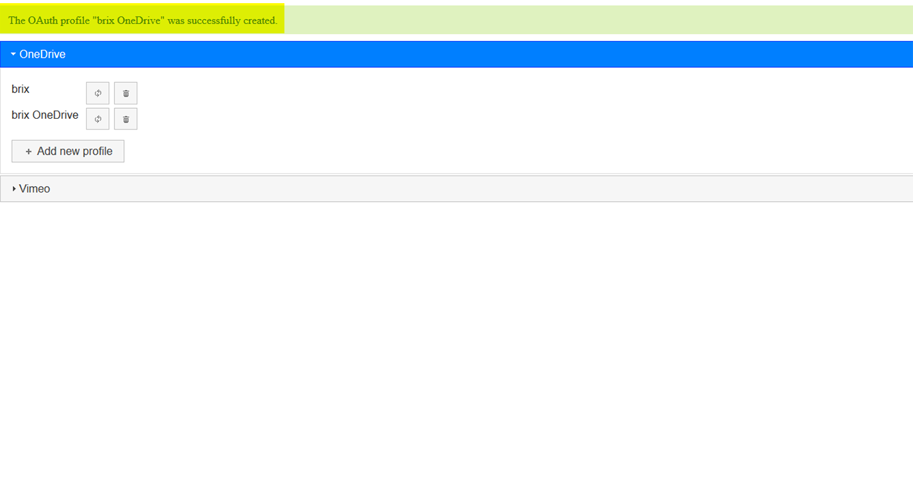913x501 pixels.
Task: Expand the Vimeo section
Action: 456,189
